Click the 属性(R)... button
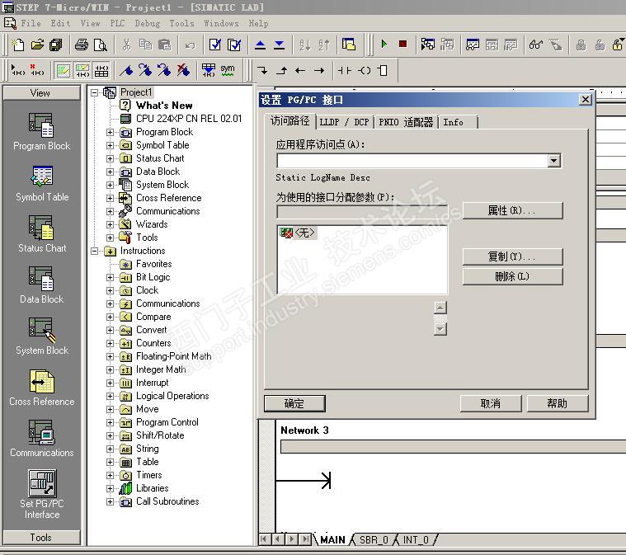Image resolution: width=626 pixels, height=555 pixels. click(x=513, y=210)
